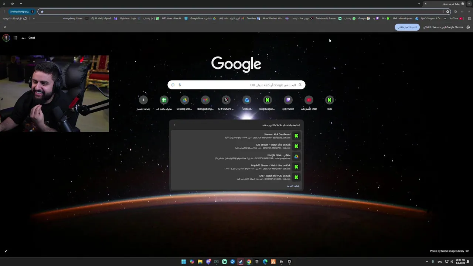This screenshot has height=266, width=473.
Task: Open Google Chrome from taskbar
Action: click(249, 262)
